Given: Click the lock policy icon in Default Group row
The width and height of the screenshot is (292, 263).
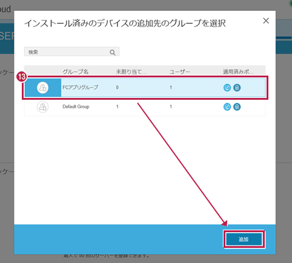Looking at the screenshot, I should pyautogui.click(x=237, y=107).
